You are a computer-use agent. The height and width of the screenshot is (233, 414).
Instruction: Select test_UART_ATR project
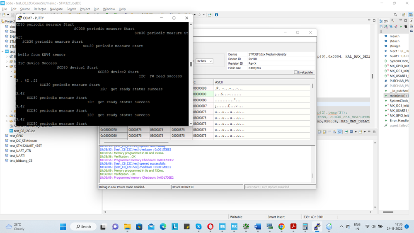pyautogui.click(x=20, y=151)
